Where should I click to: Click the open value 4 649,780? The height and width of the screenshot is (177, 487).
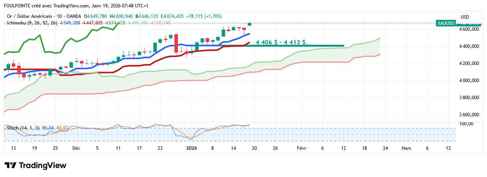pos(96,16)
